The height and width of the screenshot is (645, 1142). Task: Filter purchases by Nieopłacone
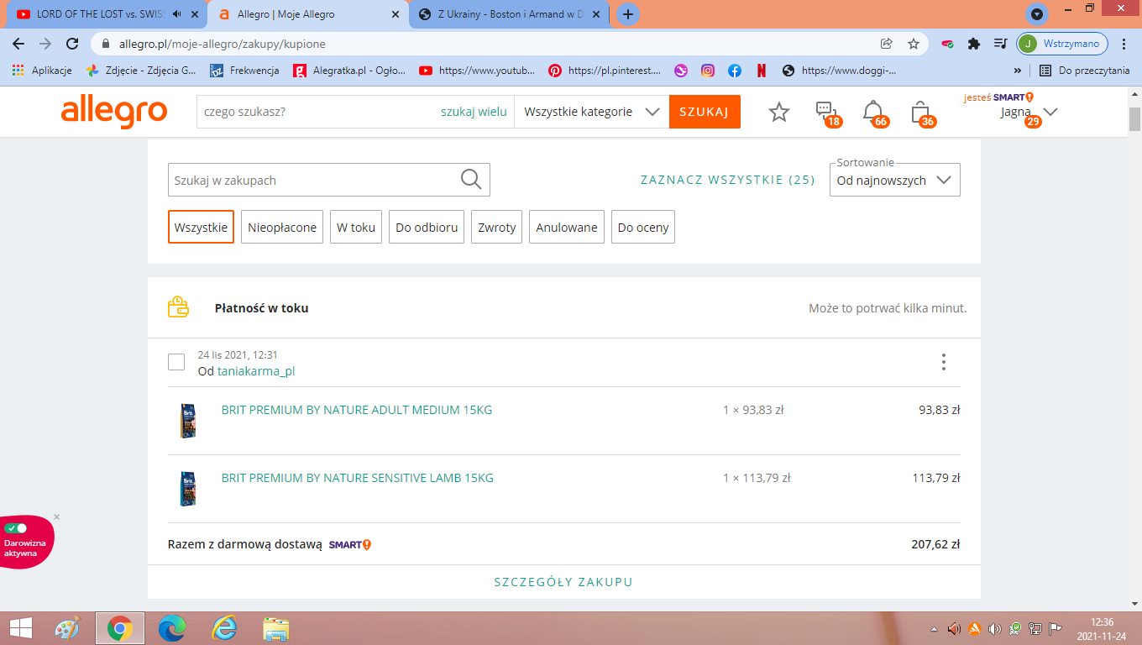click(282, 228)
